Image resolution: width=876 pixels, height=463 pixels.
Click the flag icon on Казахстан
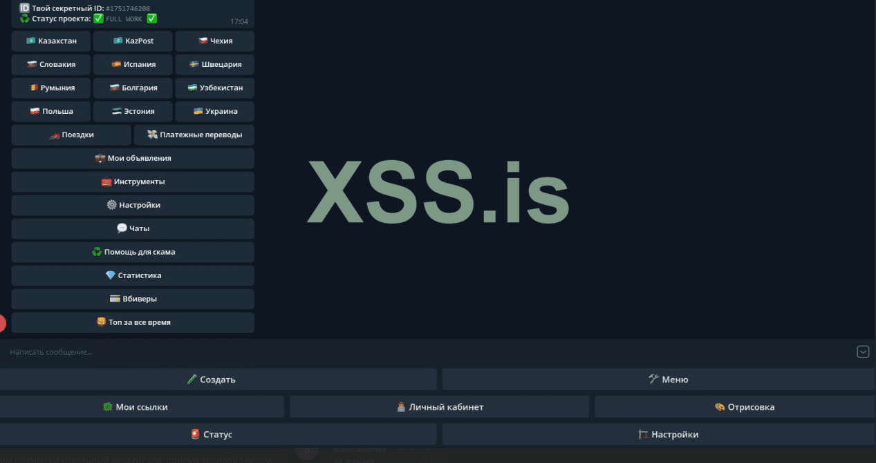pos(30,41)
